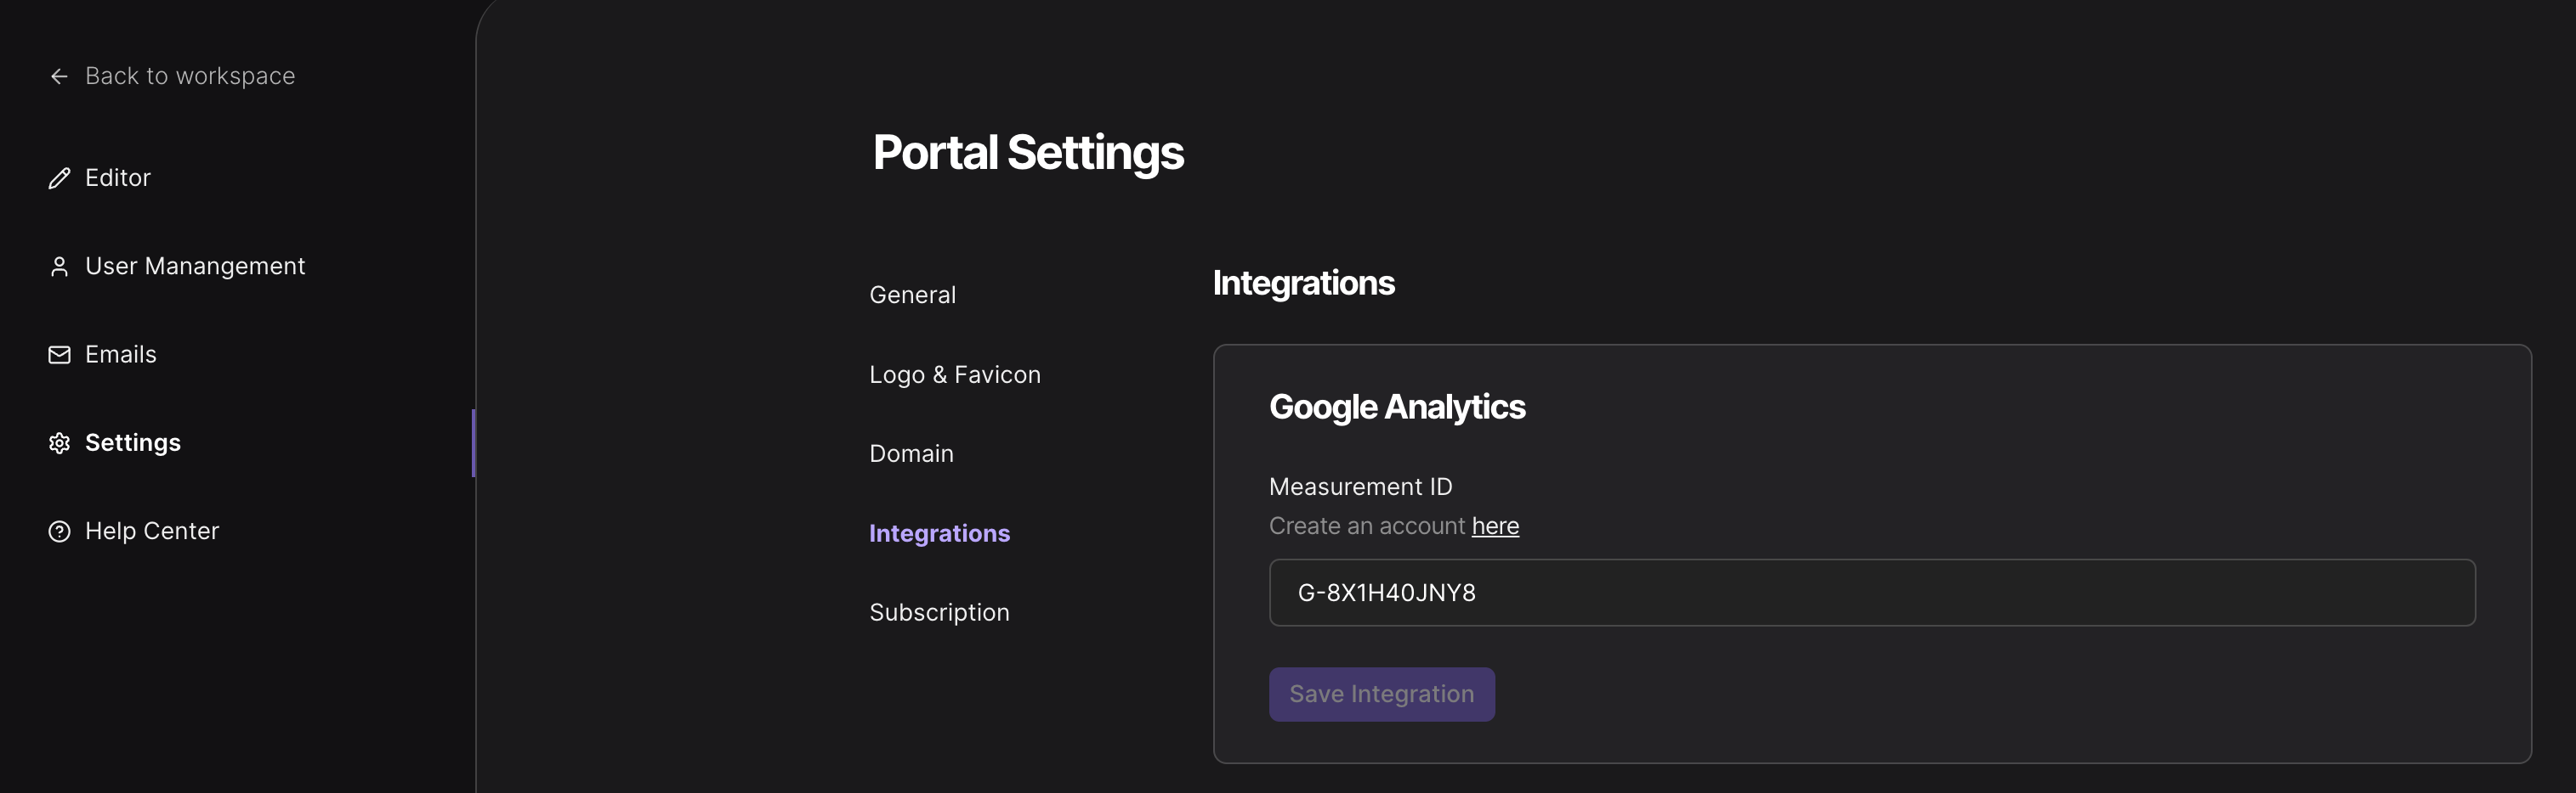This screenshot has width=2576, height=793.
Task: Click the Editor pencil icon
Action: (x=59, y=177)
